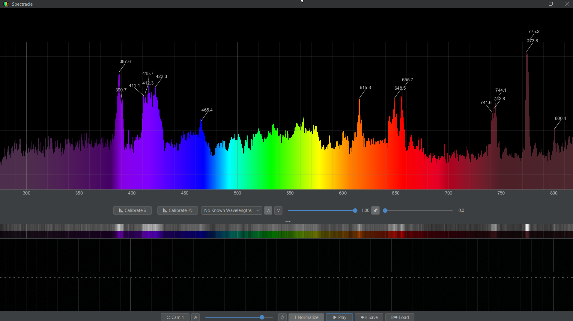Screen dimensions: 573x321
Task: Click the Spectracle window title text
Action: point(22,4)
